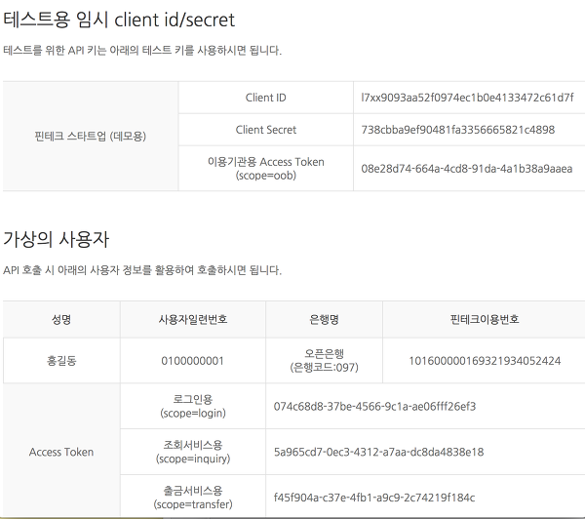Click the '핀테크 스타트업 (데모용)' cell

point(91,136)
